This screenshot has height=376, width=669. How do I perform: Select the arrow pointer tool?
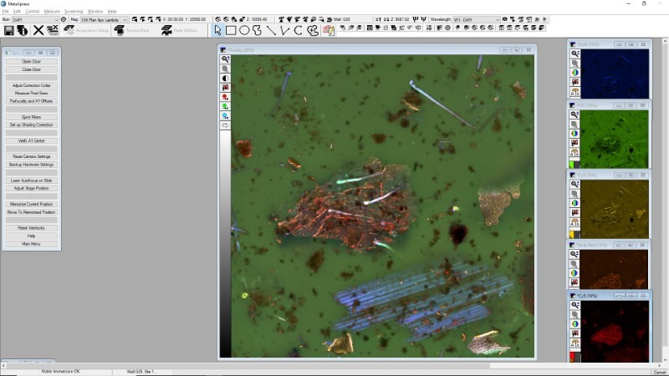217,30
